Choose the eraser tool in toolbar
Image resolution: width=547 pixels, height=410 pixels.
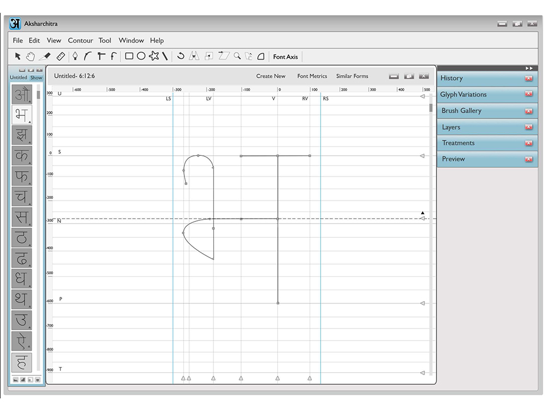(x=45, y=56)
